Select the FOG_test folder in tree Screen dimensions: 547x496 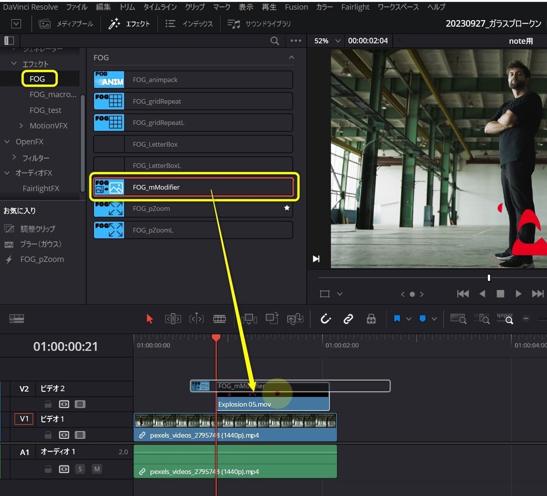pos(46,110)
